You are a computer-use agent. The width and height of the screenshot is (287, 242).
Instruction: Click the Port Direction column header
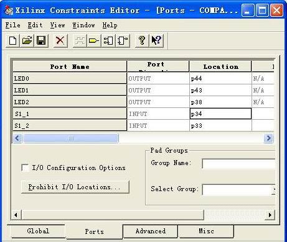[158, 66]
